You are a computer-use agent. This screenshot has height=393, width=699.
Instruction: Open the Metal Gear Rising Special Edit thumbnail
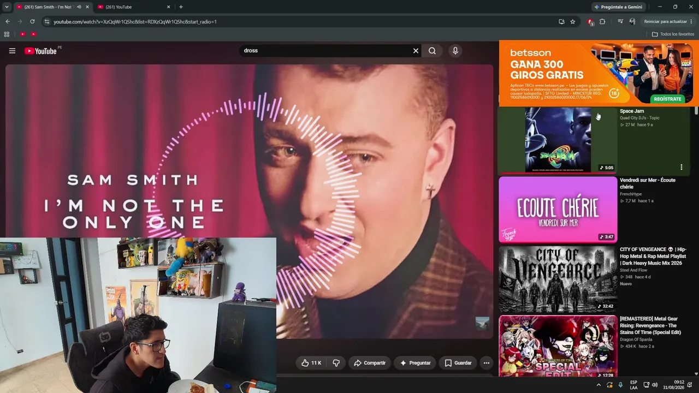point(558,346)
